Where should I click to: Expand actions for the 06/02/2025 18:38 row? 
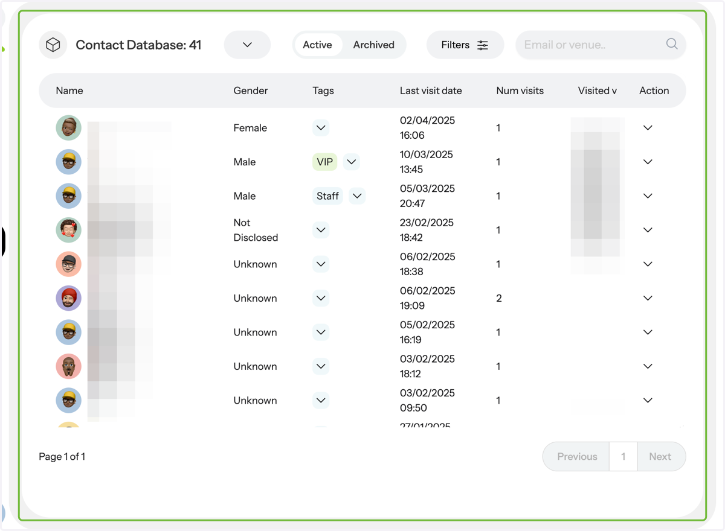coord(648,264)
